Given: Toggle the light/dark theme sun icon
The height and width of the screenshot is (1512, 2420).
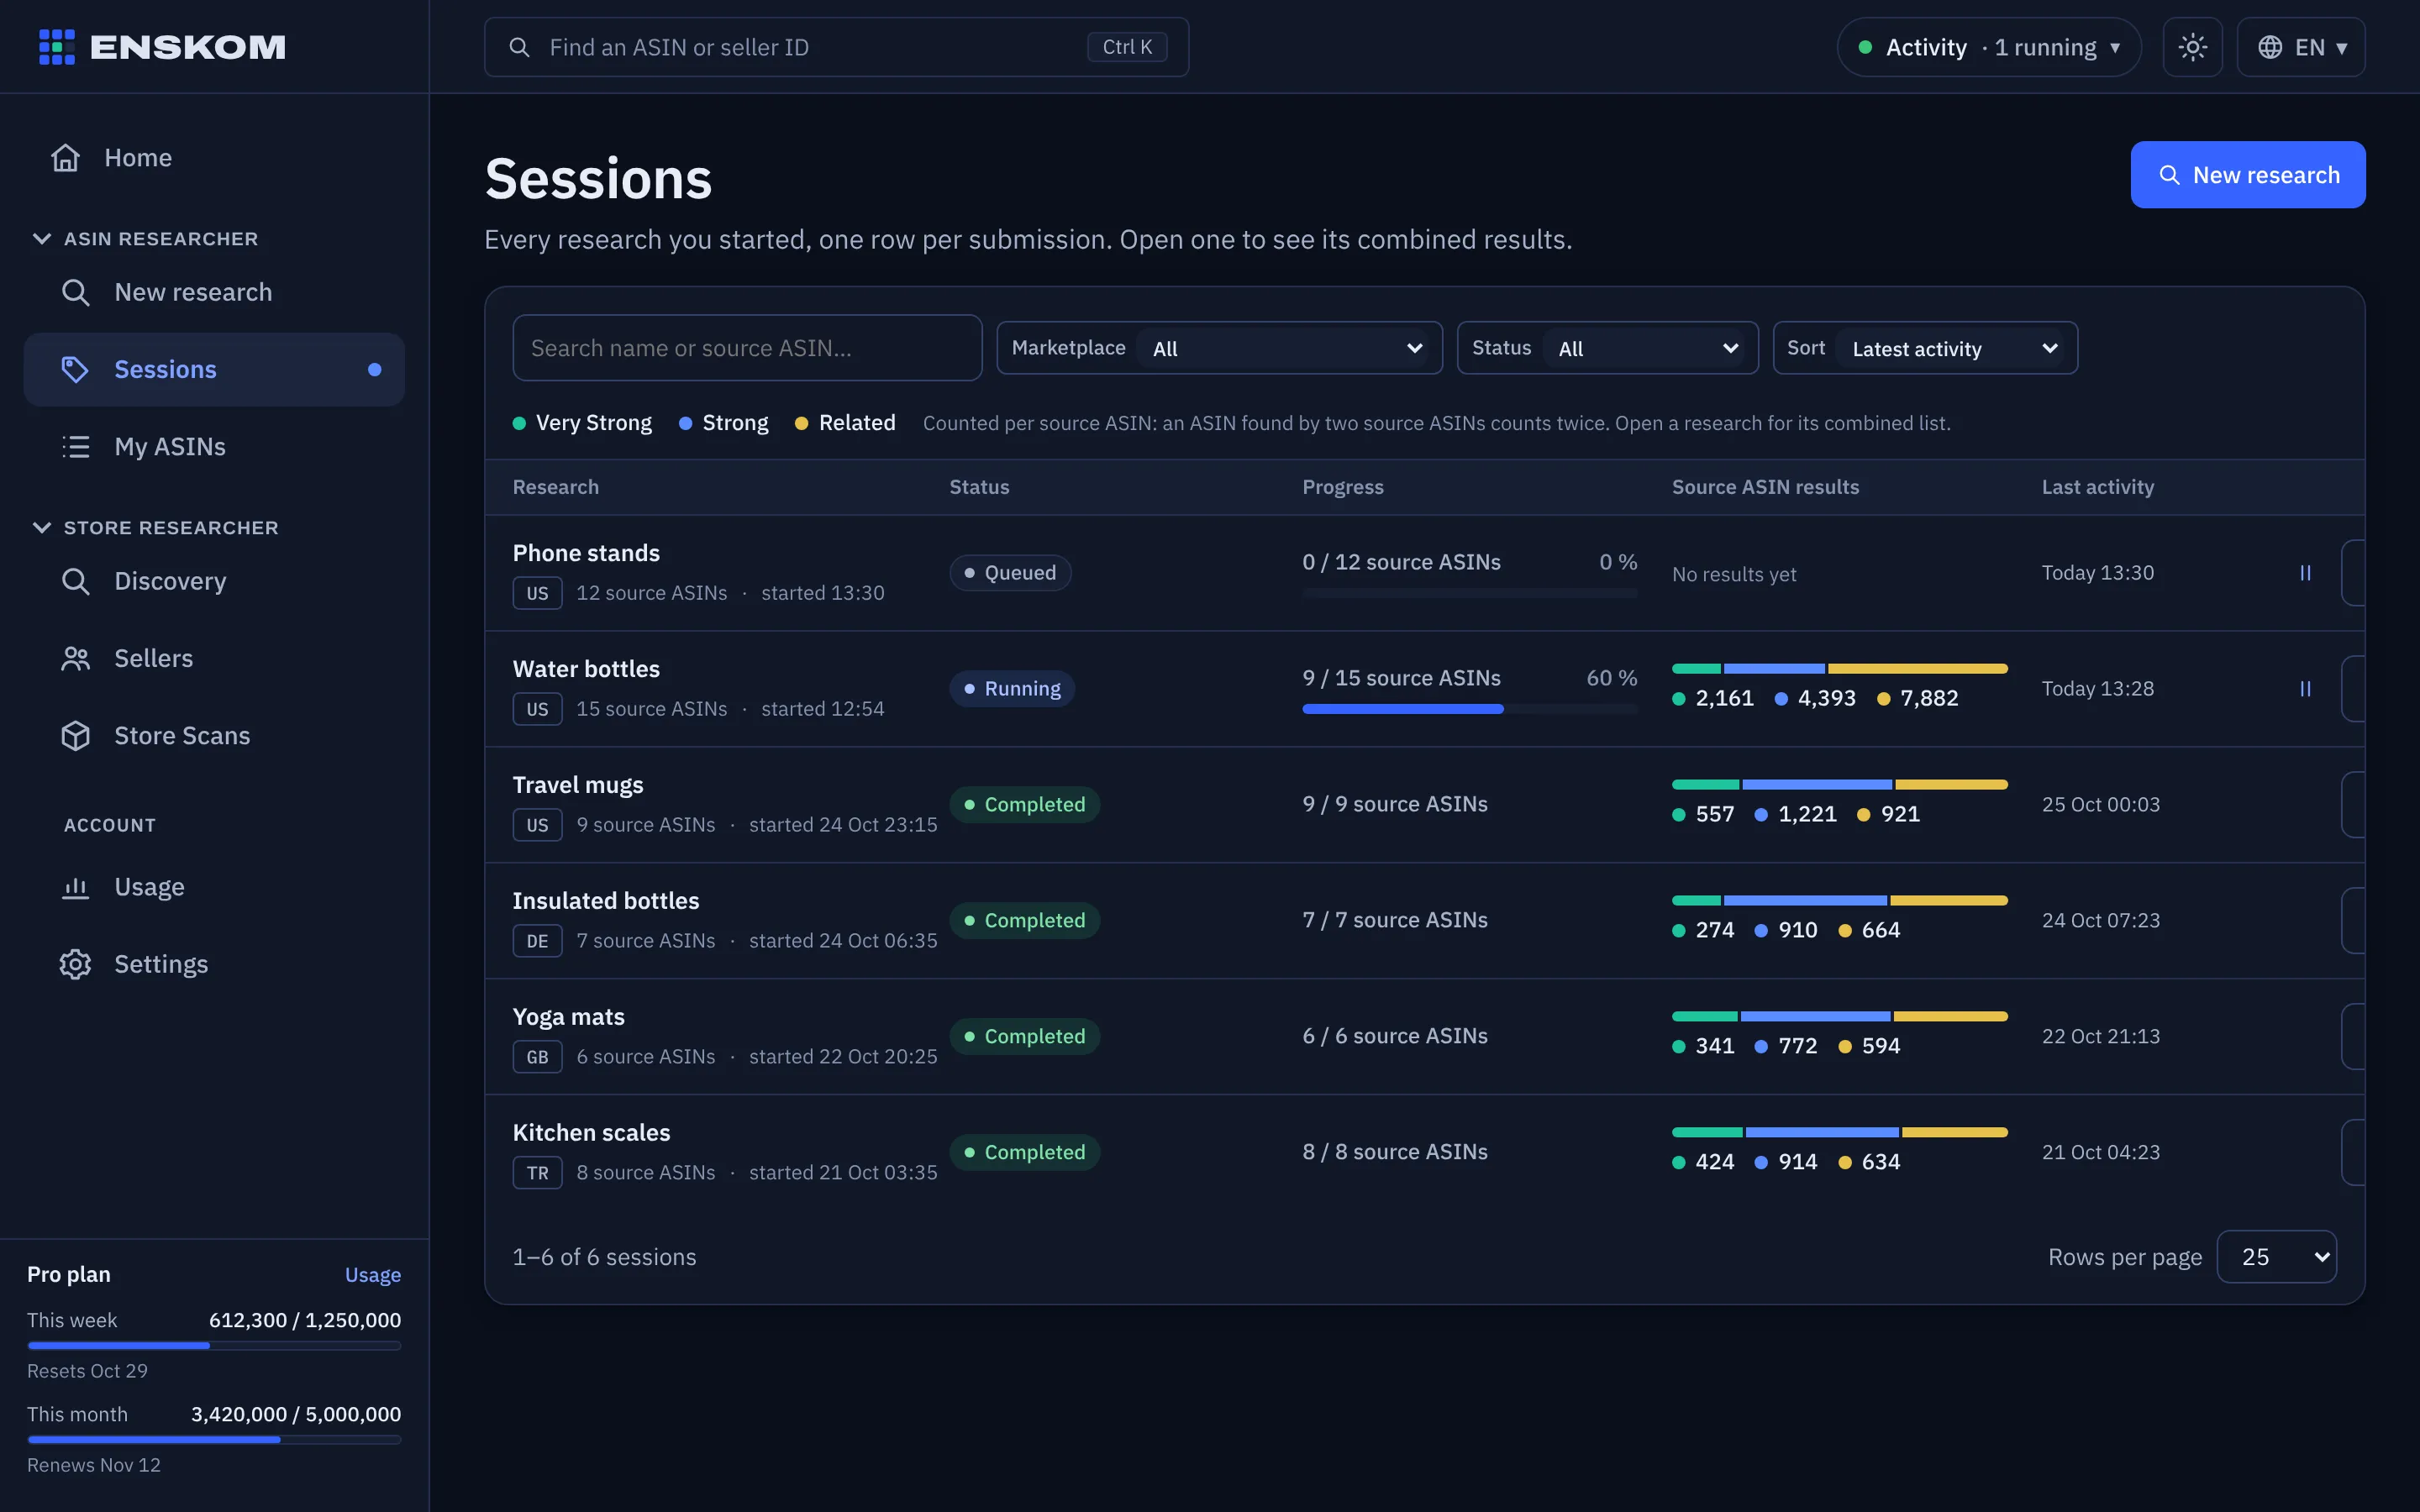Looking at the screenshot, I should (x=2192, y=47).
